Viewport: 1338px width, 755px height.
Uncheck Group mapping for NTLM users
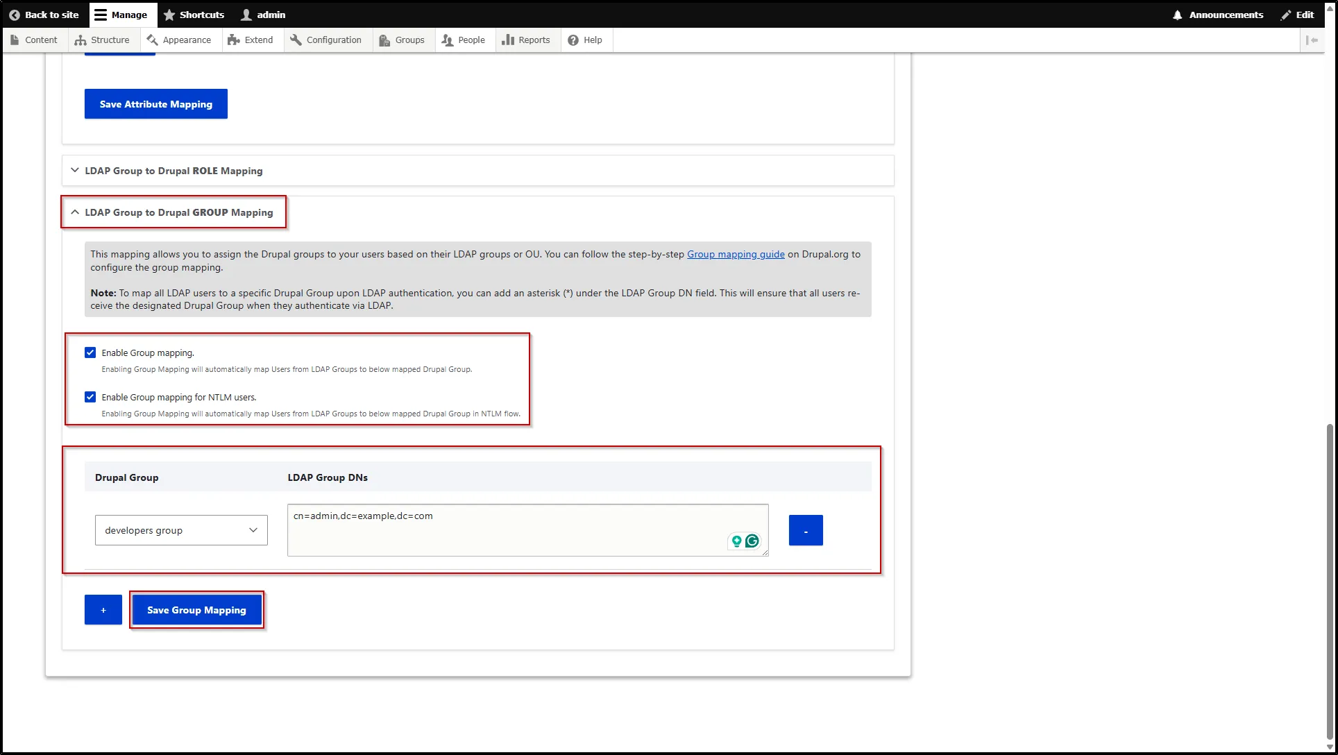click(x=90, y=396)
